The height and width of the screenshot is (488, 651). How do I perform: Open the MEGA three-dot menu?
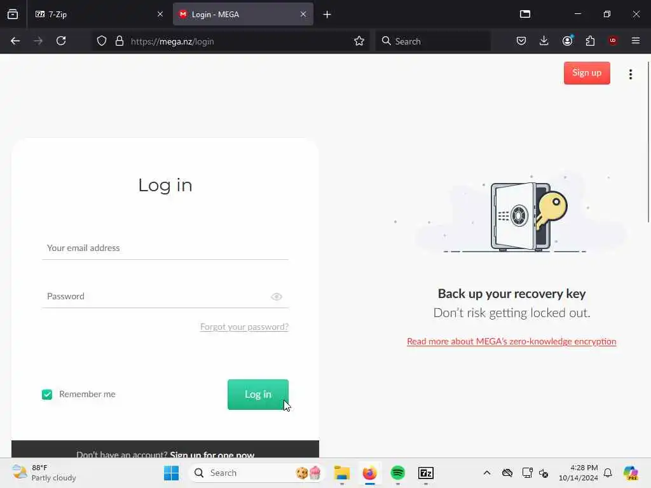[631, 74]
